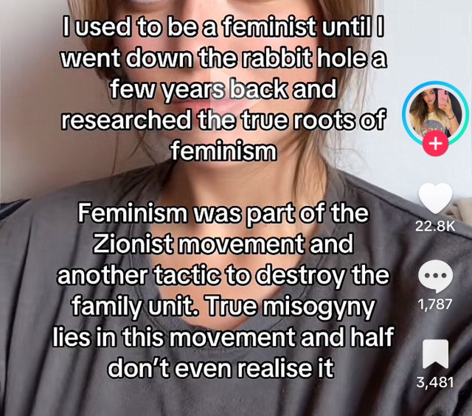Click the 3,481 saves count
Screen dimensions: 472x416
click(x=435, y=382)
